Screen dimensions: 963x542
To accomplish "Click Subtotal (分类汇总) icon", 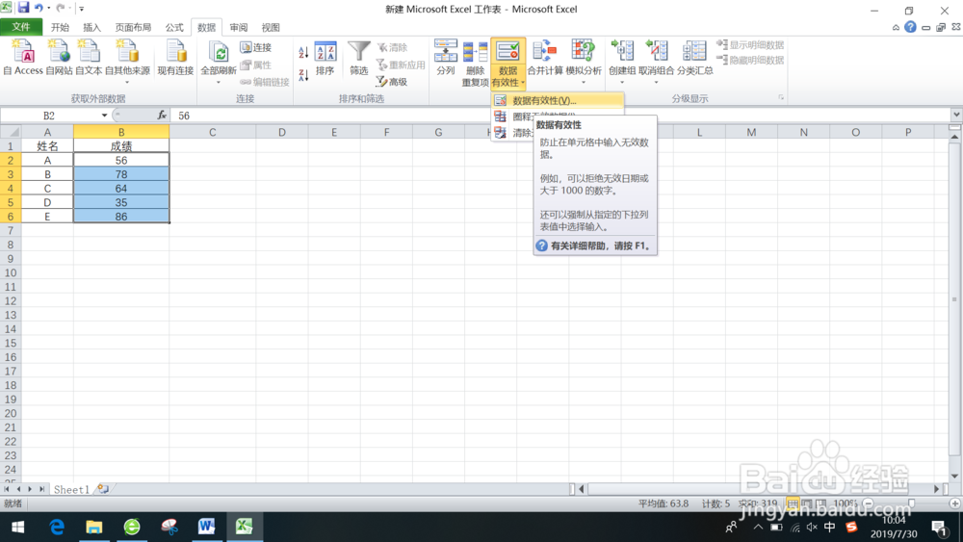I will tap(694, 57).
